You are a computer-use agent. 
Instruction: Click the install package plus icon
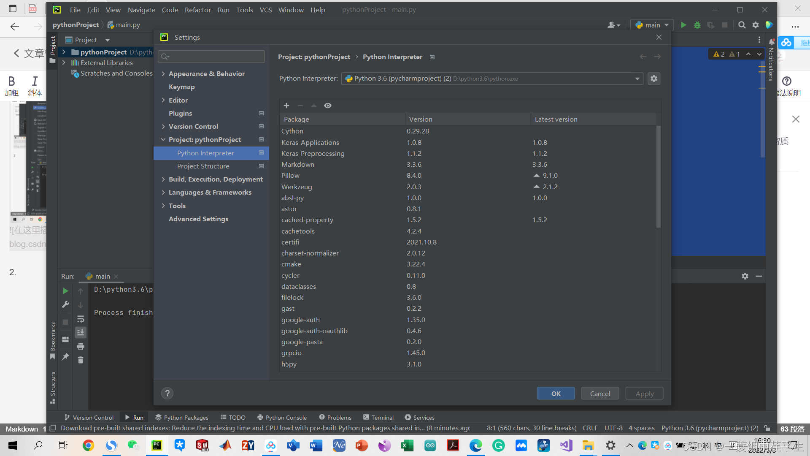tap(286, 106)
